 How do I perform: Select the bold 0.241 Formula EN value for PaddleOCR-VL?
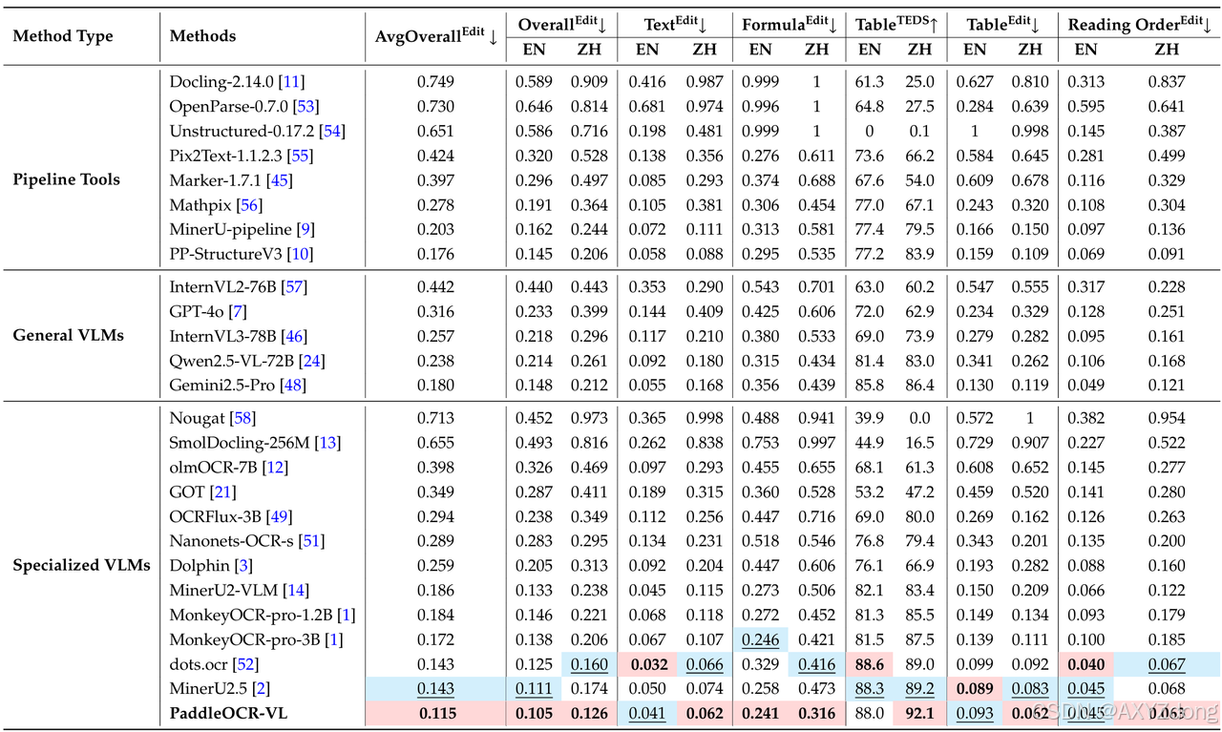[x=760, y=713]
